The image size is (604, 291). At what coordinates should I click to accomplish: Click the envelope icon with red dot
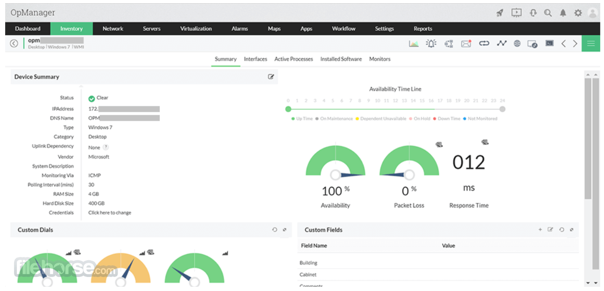click(466, 43)
